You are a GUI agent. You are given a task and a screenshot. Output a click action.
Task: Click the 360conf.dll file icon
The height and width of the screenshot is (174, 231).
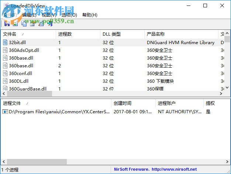[5, 73]
